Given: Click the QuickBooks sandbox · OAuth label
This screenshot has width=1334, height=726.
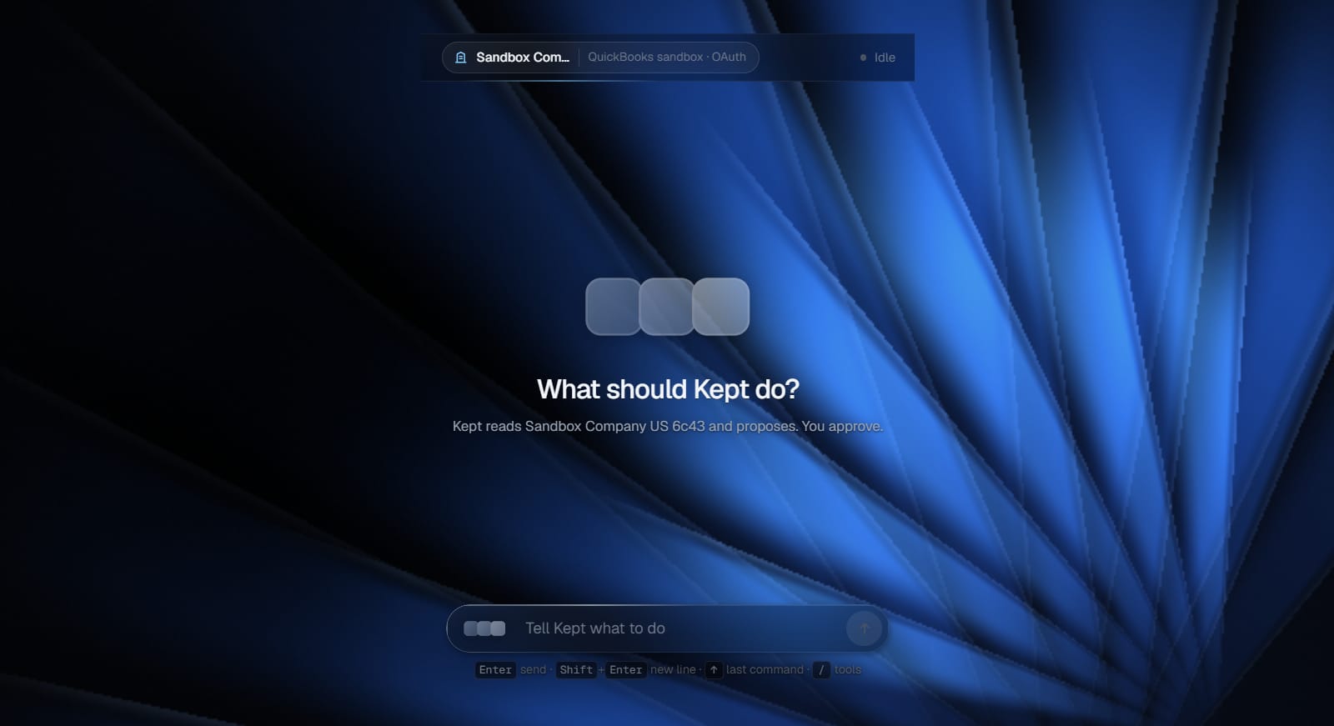Looking at the screenshot, I should coord(667,57).
